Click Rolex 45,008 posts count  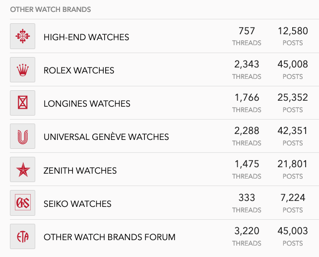[293, 64]
